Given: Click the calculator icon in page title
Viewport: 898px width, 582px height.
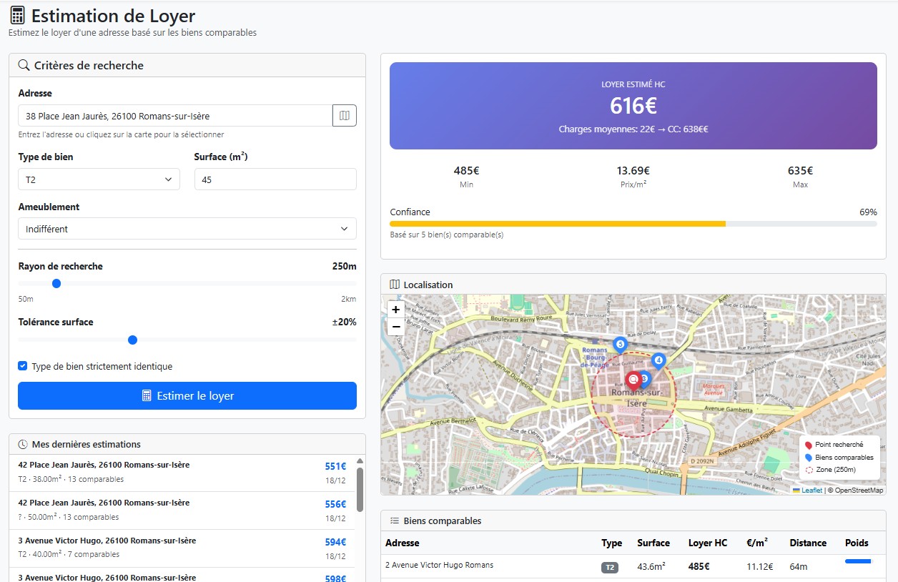Looking at the screenshot, I should [17, 16].
